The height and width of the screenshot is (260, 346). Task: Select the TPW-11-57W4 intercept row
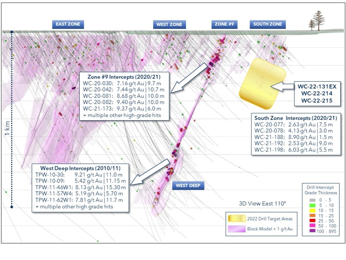pos(79,193)
